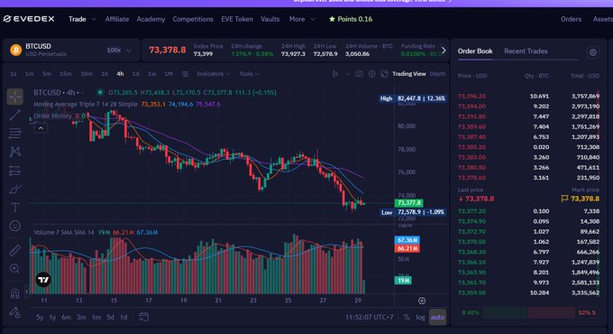Collapse the indicator legend arrow
Viewport: 613px width, 334px height.
tap(41, 128)
